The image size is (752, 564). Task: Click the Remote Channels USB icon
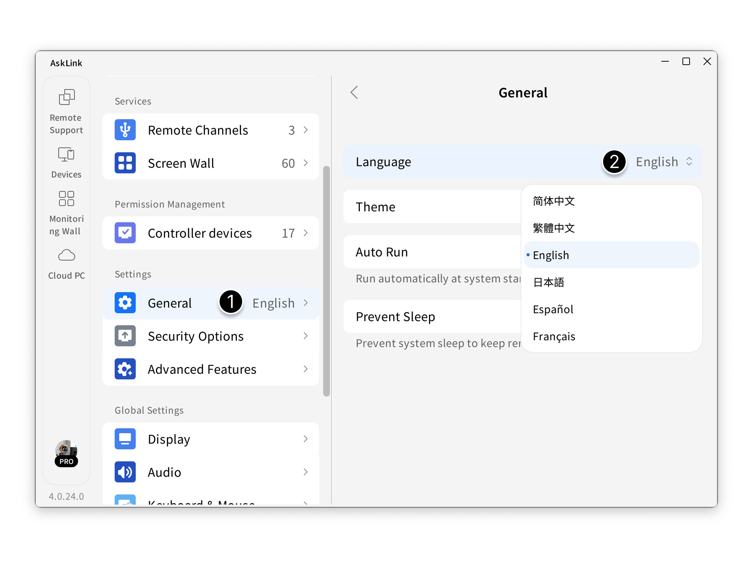point(125,130)
